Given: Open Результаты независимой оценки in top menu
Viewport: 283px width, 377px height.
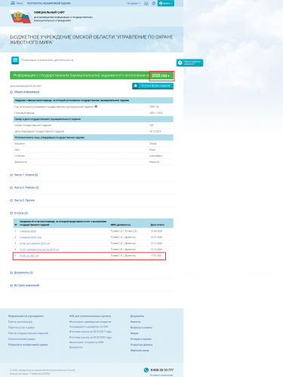Looking at the screenshot, I should [49, 3].
